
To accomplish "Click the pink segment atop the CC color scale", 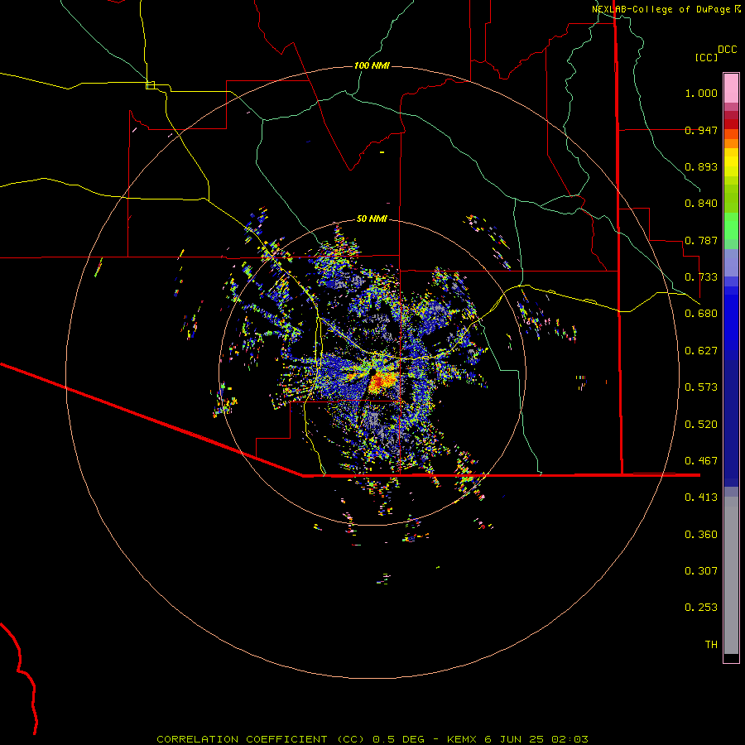I will point(731,88).
